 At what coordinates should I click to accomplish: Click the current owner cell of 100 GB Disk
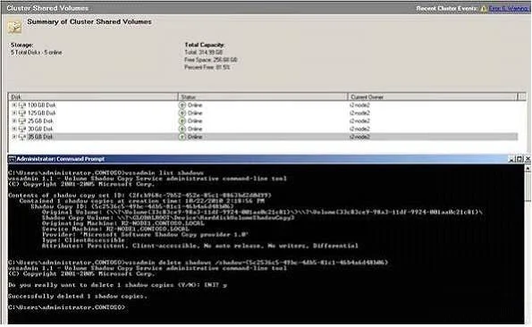click(359, 105)
